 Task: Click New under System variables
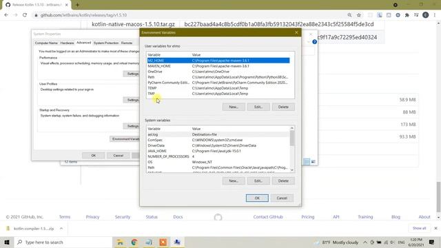tap(234, 180)
